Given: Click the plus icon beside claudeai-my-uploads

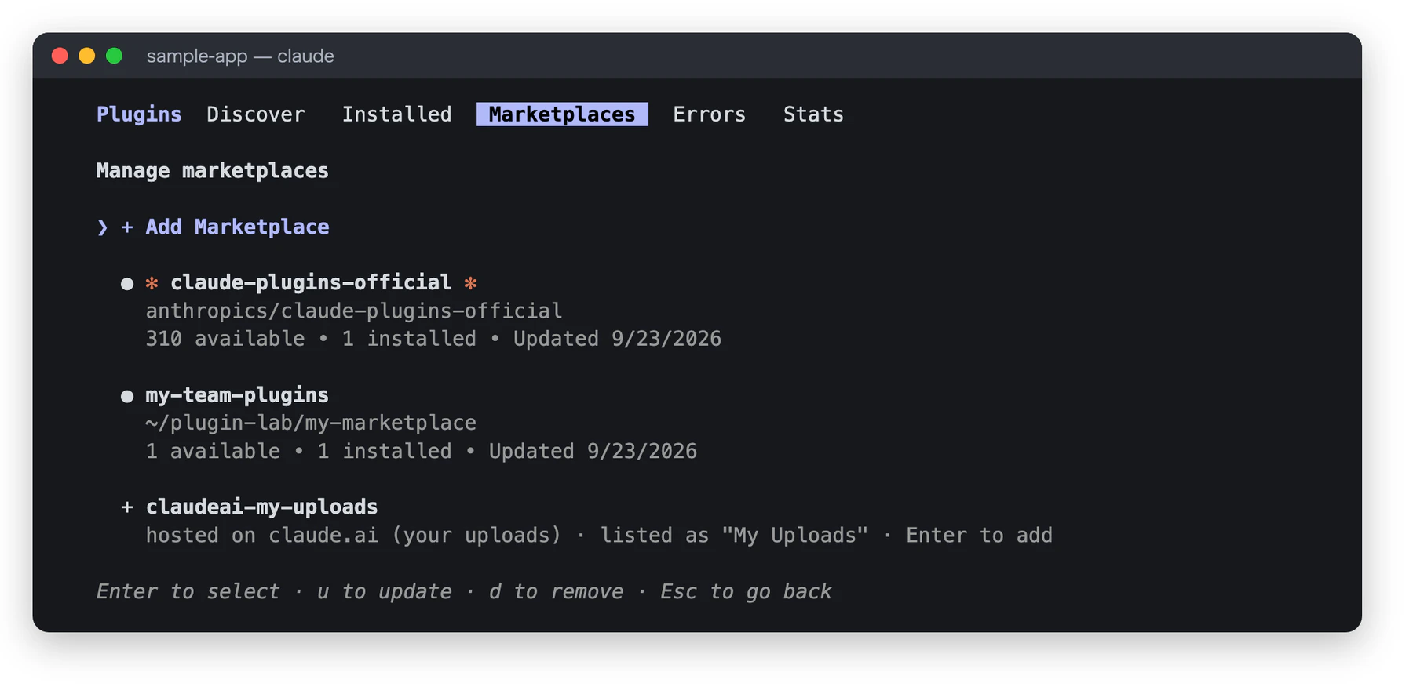Looking at the screenshot, I should [x=126, y=507].
